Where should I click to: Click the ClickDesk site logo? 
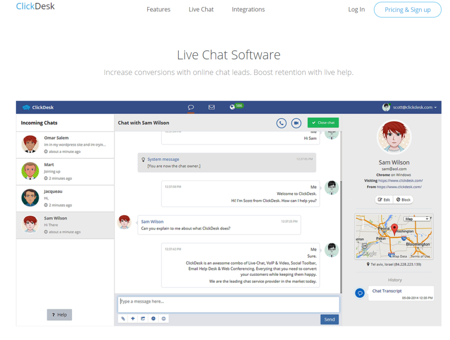[35, 6]
